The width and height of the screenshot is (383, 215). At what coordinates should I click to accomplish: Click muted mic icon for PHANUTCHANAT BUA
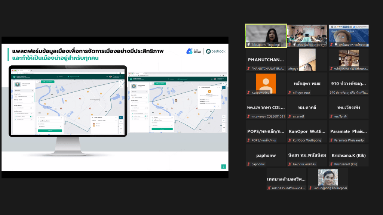point(248,68)
